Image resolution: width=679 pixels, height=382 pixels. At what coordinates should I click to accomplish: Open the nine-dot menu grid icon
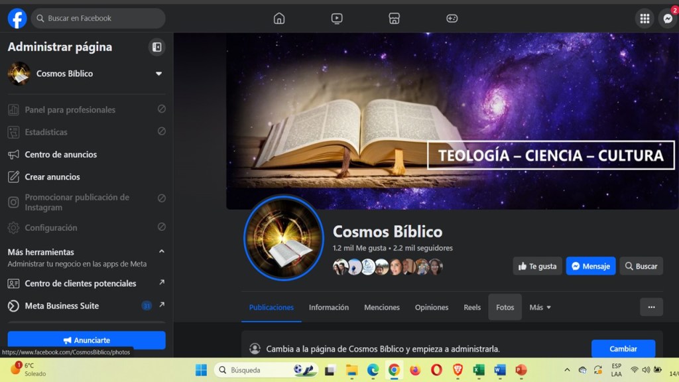pos(644,19)
